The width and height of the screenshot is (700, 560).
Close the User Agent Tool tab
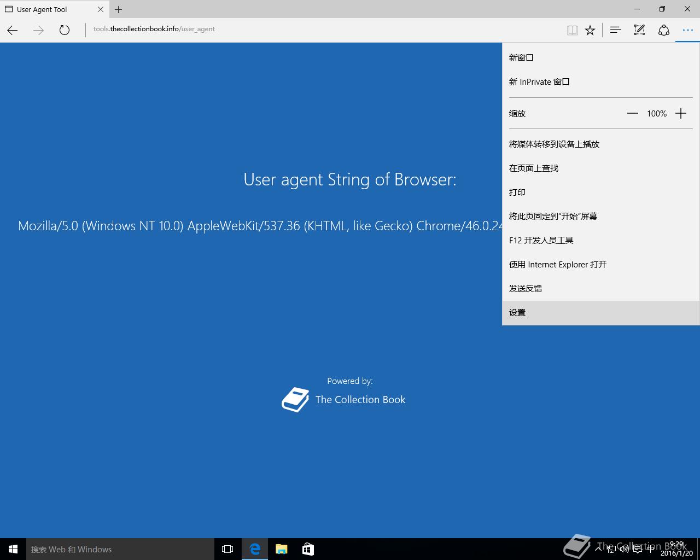click(101, 9)
